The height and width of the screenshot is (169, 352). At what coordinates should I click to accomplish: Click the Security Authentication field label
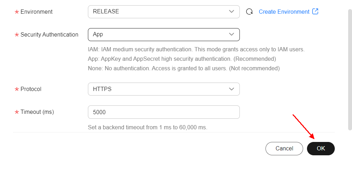(49, 34)
